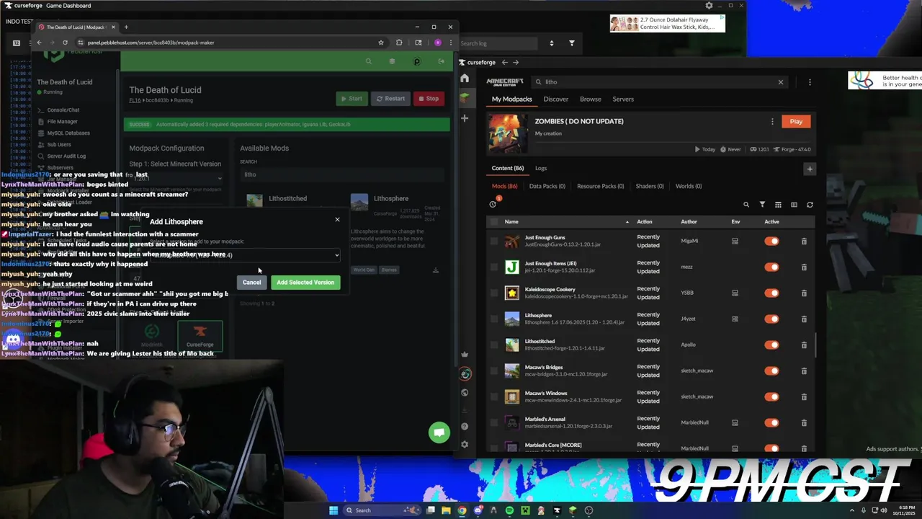Check the select-all checkbox in mod header

(x=493, y=221)
